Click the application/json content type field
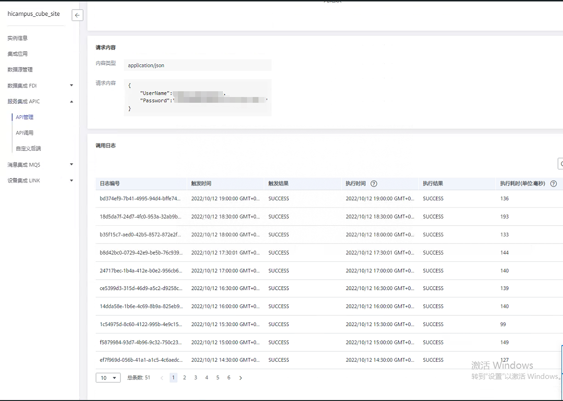This screenshot has height=401, width=563. click(197, 65)
